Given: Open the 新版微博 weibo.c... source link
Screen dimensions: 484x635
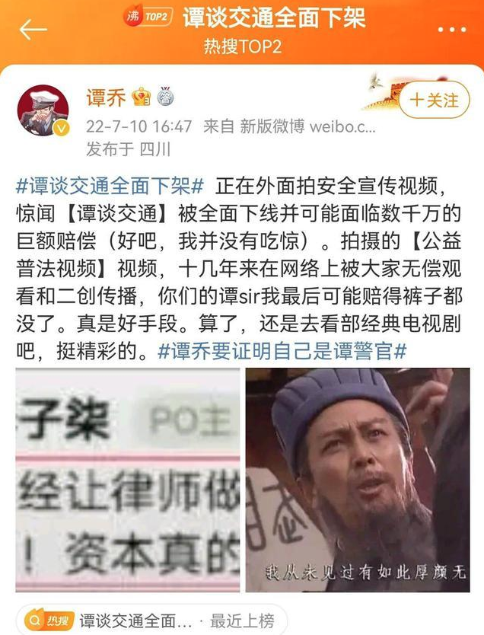Looking at the screenshot, I should pyautogui.click(x=308, y=126).
